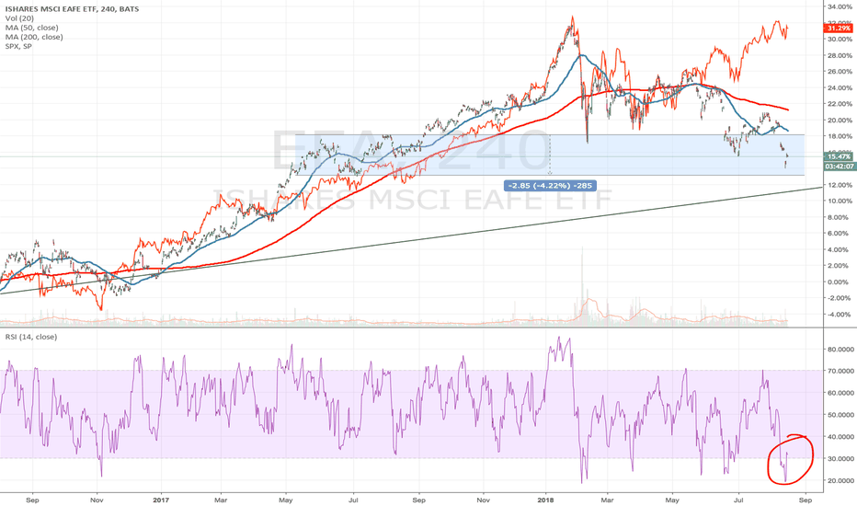Select the ISHARES MSCI EAFE ETF chart title
The height and width of the screenshot is (506, 857).
[x=72, y=9]
